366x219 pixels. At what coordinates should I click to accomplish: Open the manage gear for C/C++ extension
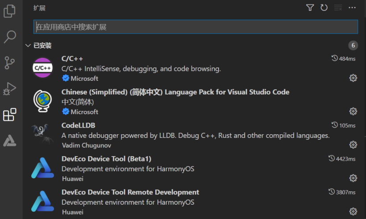pyautogui.click(x=353, y=78)
